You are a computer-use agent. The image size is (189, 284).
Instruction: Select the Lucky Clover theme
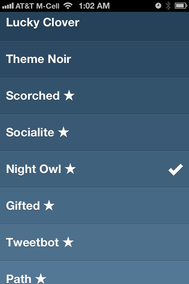click(43, 23)
